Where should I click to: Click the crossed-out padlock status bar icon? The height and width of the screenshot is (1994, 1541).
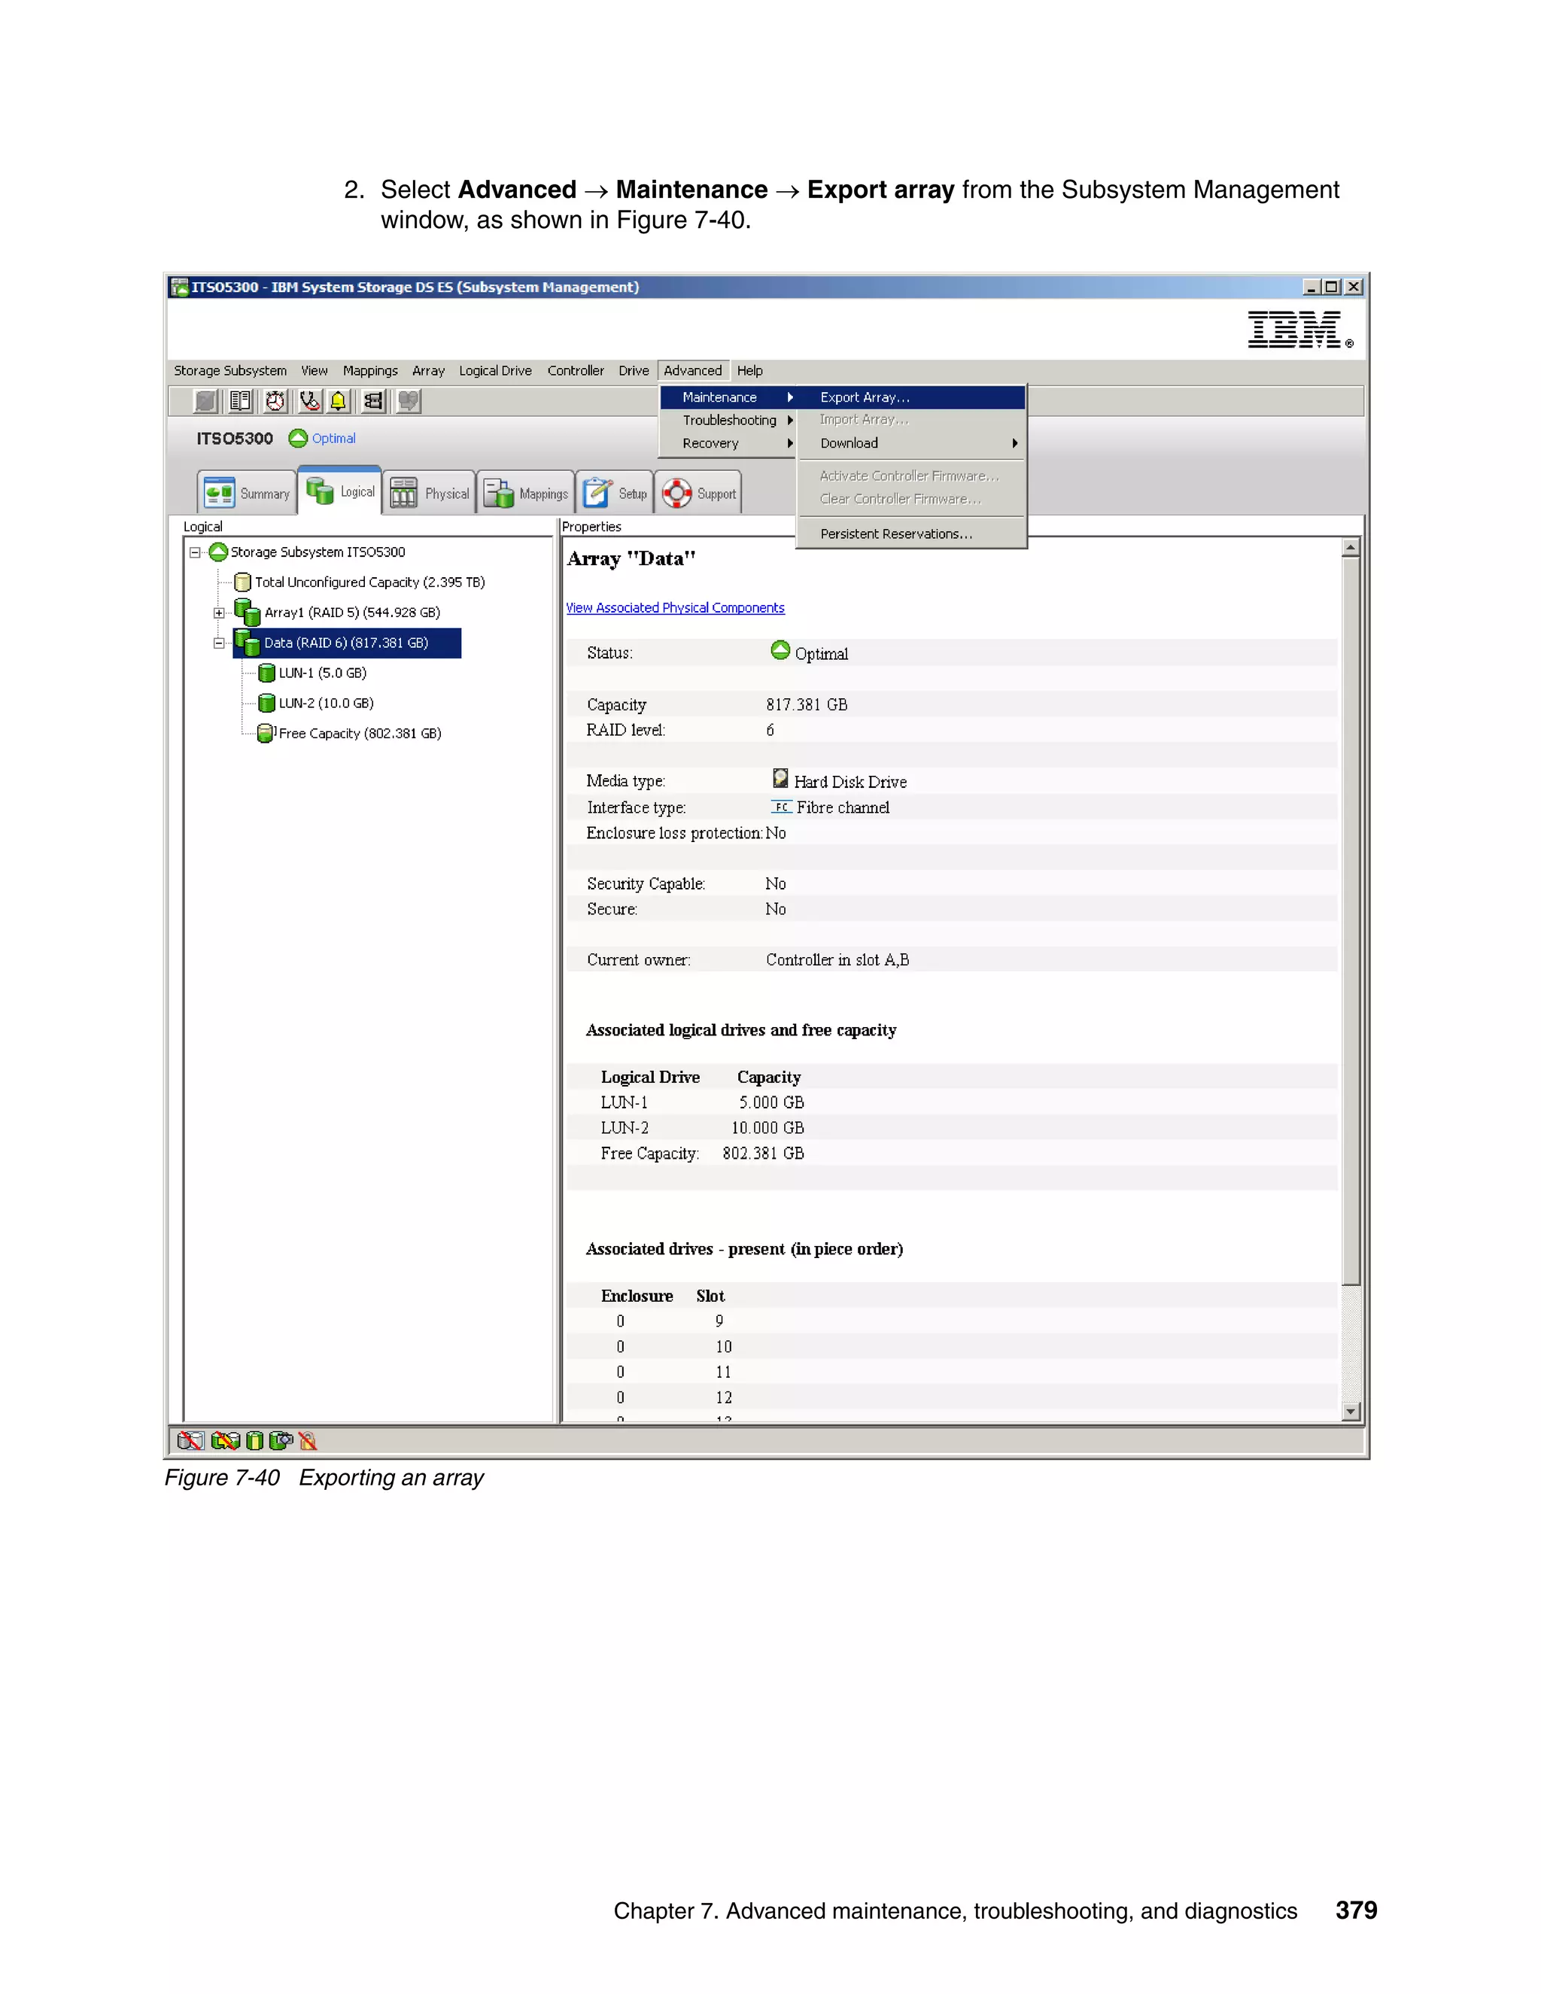click(x=308, y=1441)
